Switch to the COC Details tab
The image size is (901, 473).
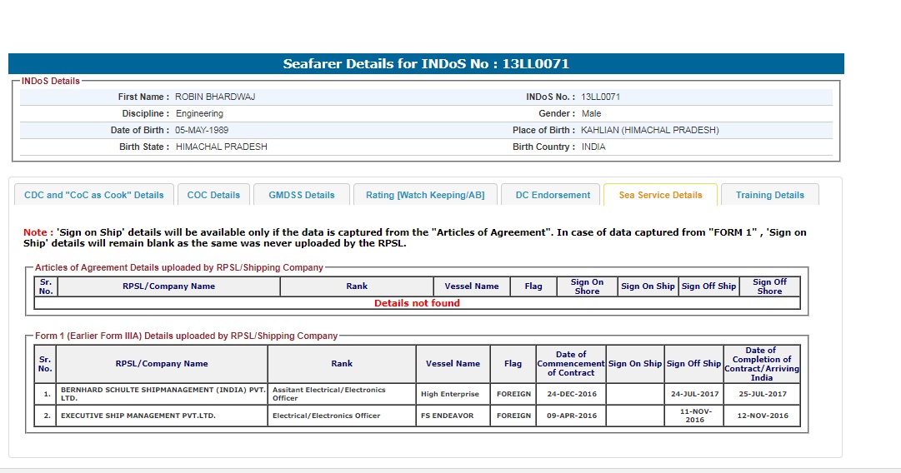[x=213, y=195]
